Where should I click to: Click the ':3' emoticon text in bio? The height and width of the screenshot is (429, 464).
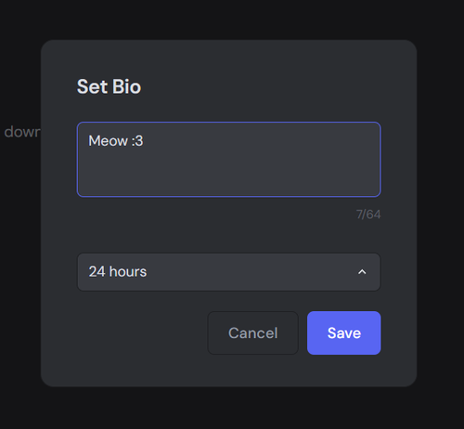[x=137, y=141]
